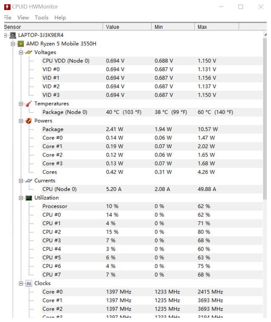Screen dimensions: 271x322
Task: Click the Currents blue wave icon
Action: (x=29, y=181)
